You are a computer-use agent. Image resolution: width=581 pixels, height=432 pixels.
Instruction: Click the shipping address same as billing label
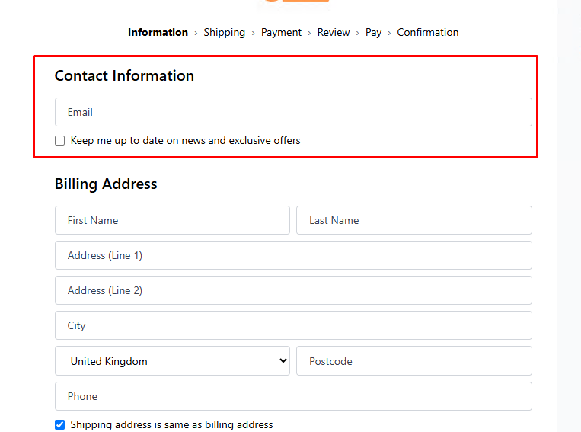click(x=171, y=424)
